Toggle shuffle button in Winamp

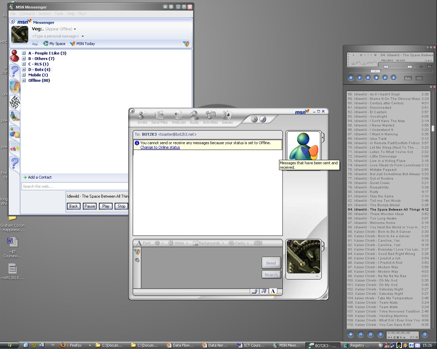tap(408, 78)
